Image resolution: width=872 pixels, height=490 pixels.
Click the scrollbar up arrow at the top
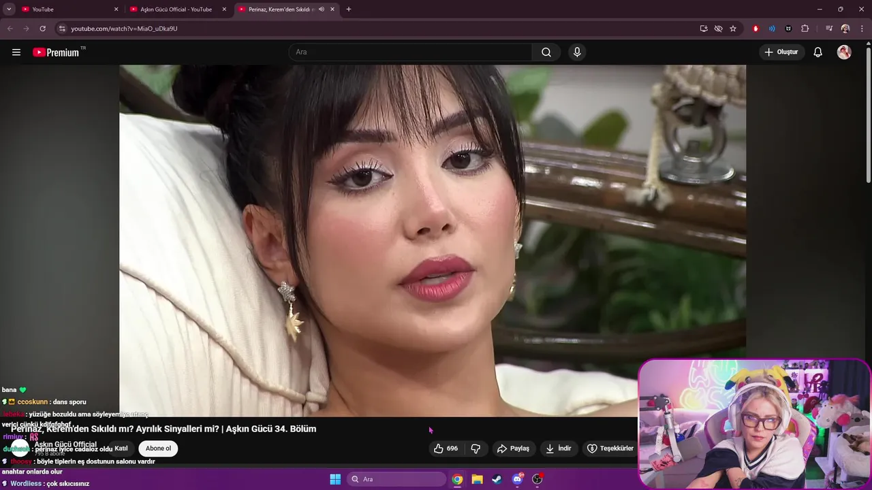click(x=868, y=44)
